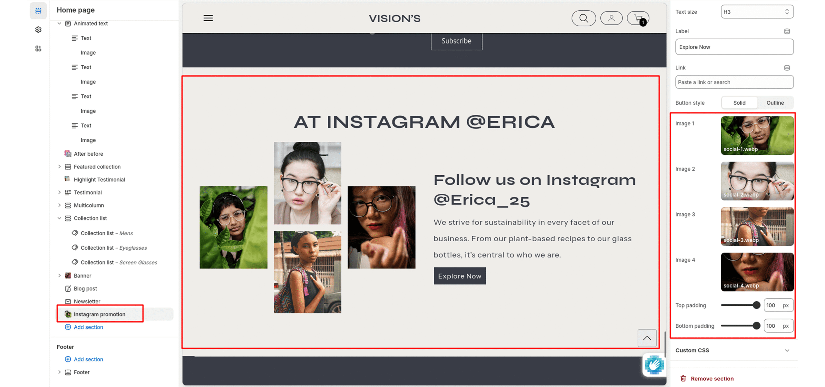Select Outline button style
The width and height of the screenshot is (825, 387).
point(775,103)
